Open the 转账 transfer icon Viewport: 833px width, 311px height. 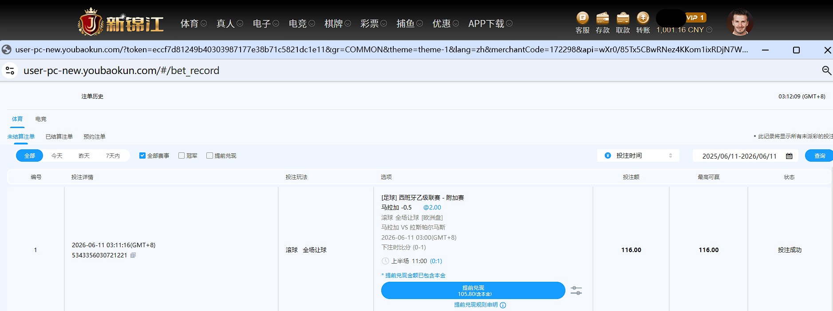tap(643, 18)
